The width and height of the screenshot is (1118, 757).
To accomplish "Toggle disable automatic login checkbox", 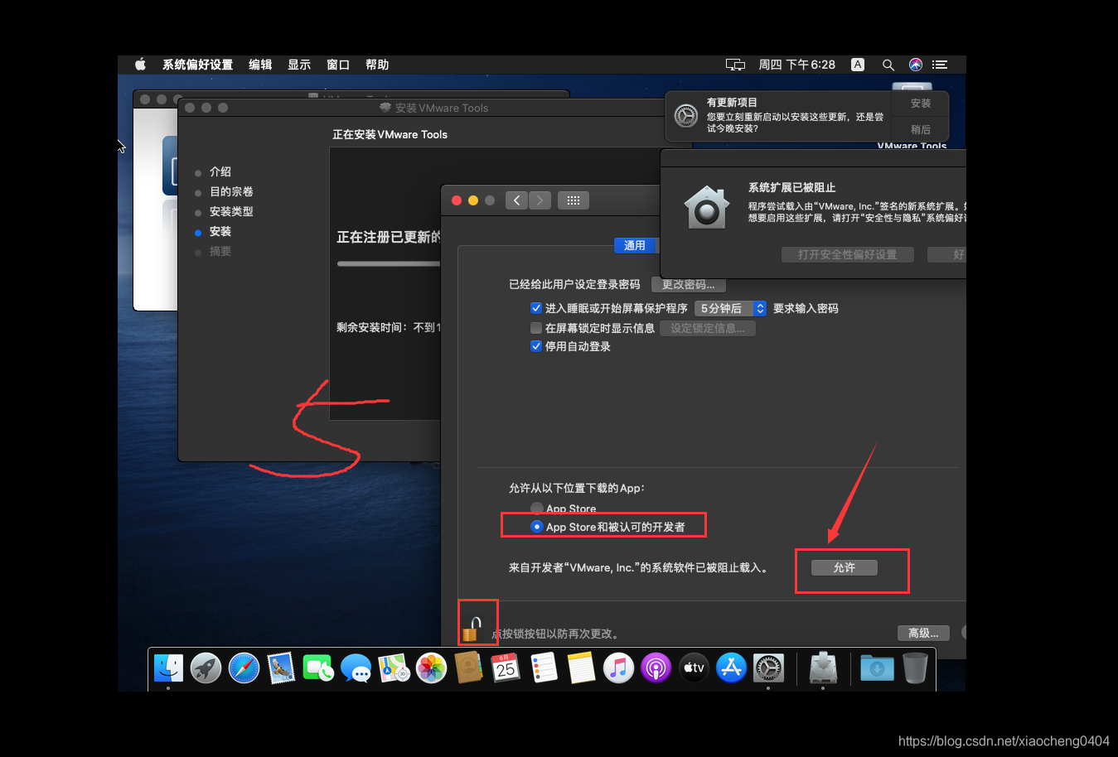I will click(x=536, y=346).
